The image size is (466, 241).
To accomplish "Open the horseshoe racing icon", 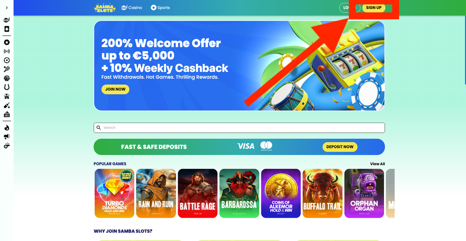I will [x=7, y=87].
